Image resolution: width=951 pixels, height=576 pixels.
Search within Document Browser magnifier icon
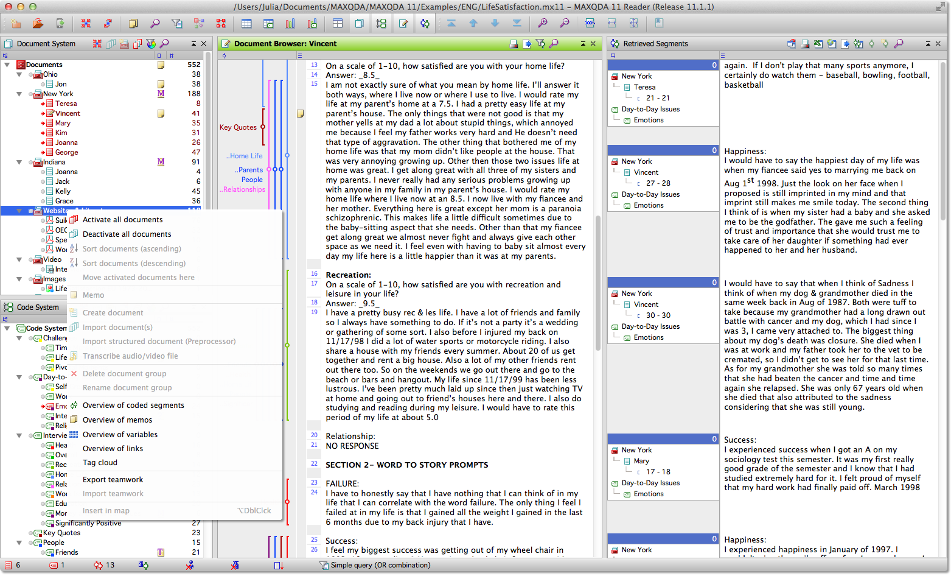pos(554,44)
